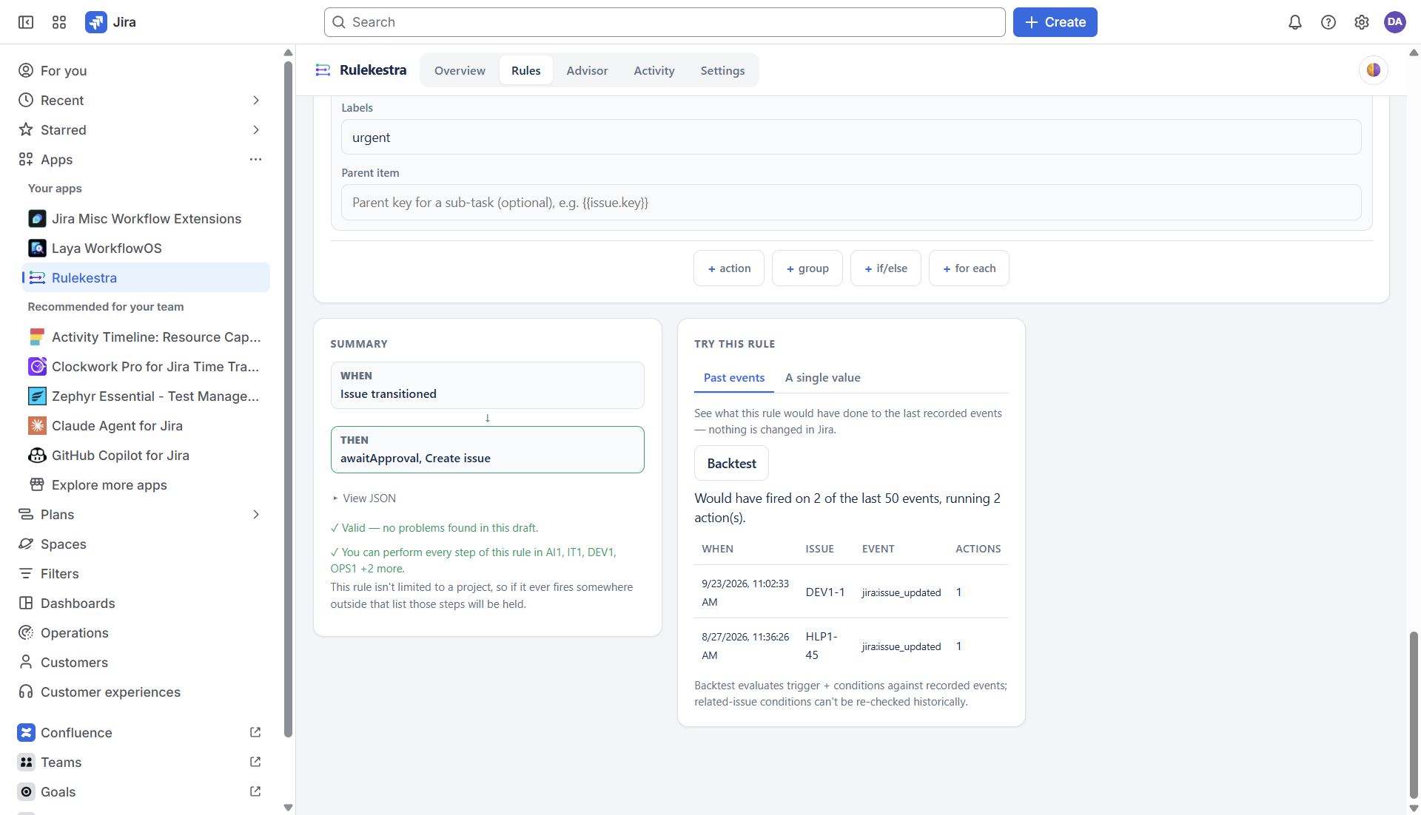Focus the Search box
Viewport: 1421px width, 815px height.
click(665, 22)
